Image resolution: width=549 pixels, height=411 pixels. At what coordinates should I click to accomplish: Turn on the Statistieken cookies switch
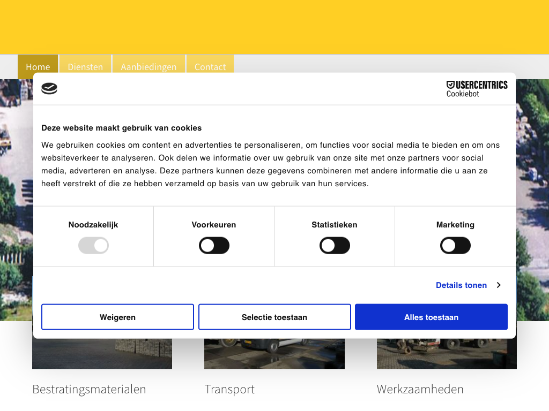[335, 246]
